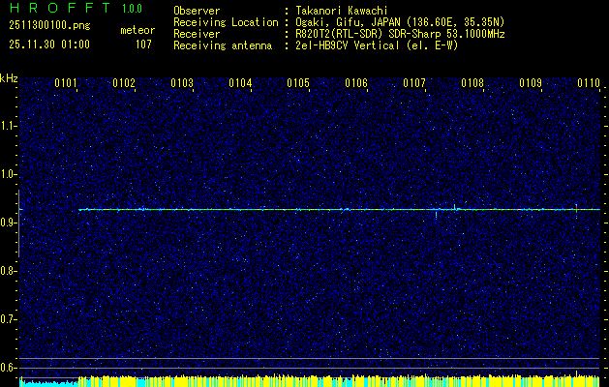Click the 0.8 frequency axis label

coord(9,271)
